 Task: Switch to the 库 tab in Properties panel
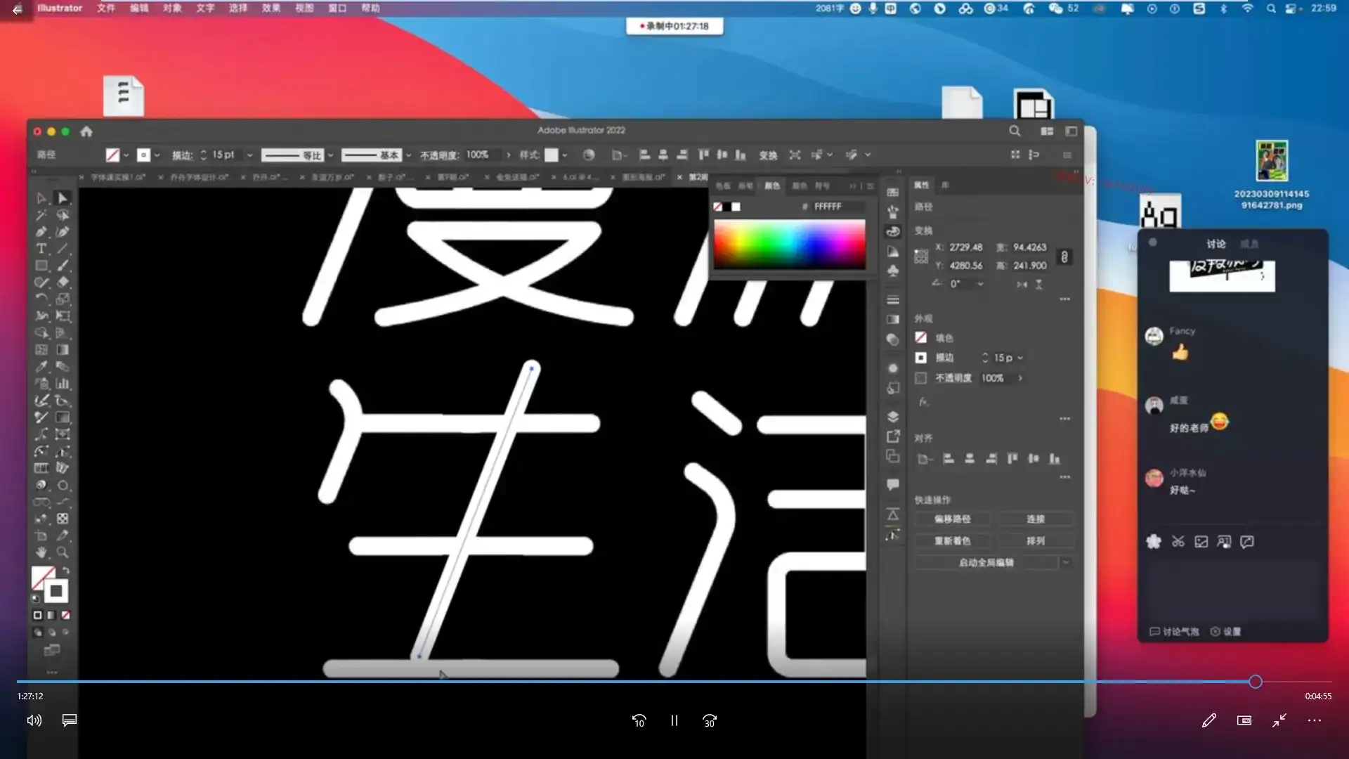(x=945, y=186)
